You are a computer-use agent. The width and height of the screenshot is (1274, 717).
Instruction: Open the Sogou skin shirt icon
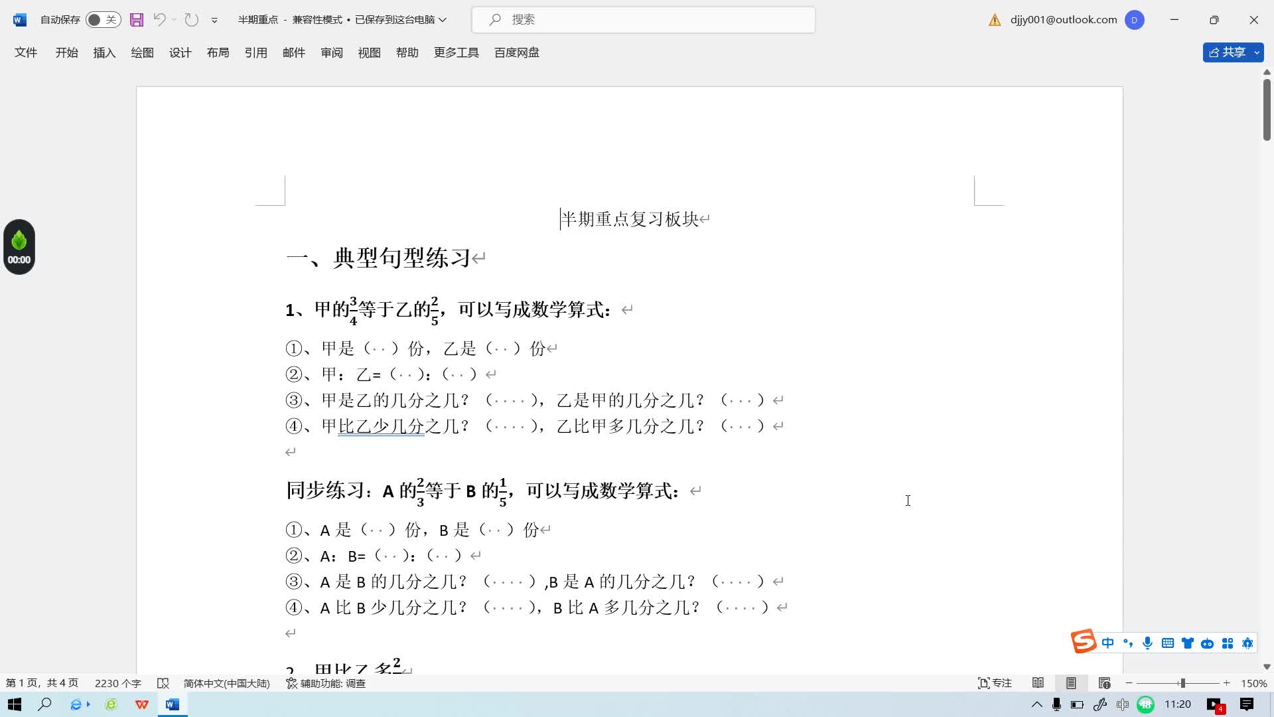(x=1188, y=643)
